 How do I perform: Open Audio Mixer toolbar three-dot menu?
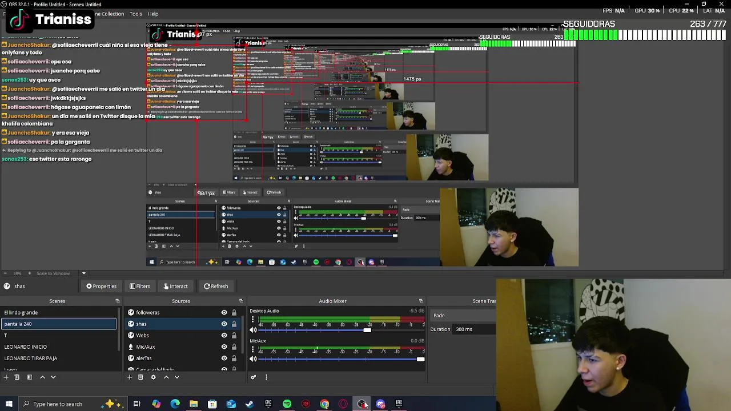[x=266, y=377]
